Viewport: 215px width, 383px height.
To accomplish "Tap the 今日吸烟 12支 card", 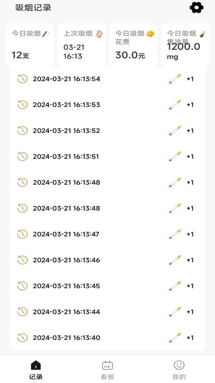I will pyautogui.click(x=30, y=45).
